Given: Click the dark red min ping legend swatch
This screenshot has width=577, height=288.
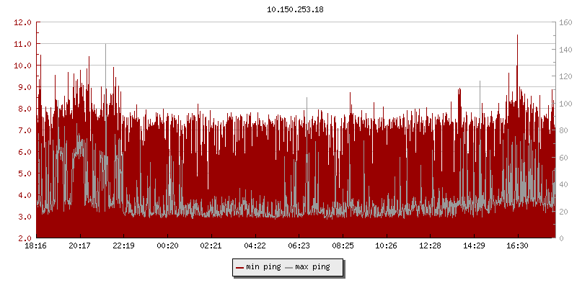Looking at the screenshot, I should [240, 267].
